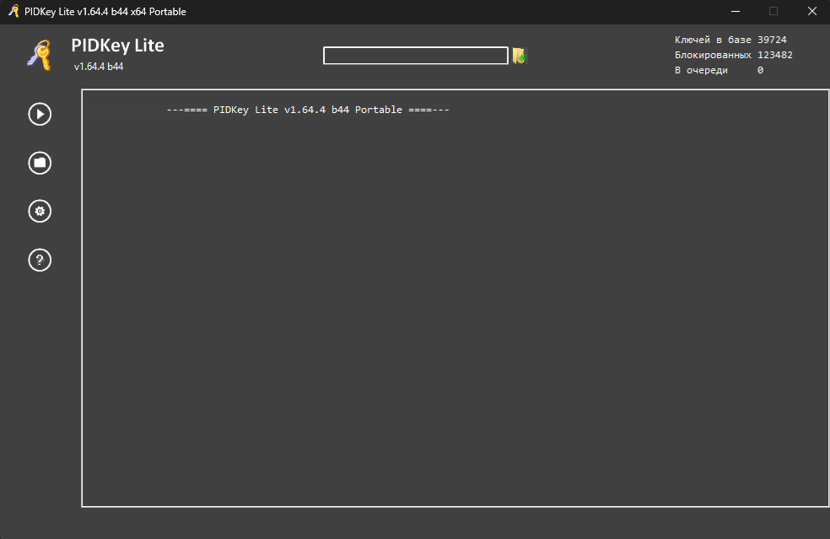The width and height of the screenshot is (830, 539).
Task: Close the PIDKey Lite window
Action: 812,11
